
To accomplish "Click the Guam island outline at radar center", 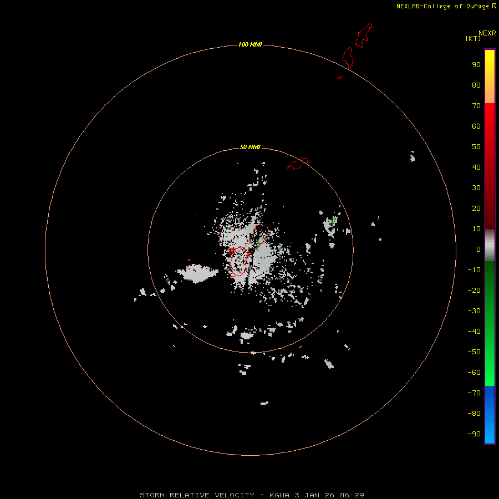I will [247, 251].
